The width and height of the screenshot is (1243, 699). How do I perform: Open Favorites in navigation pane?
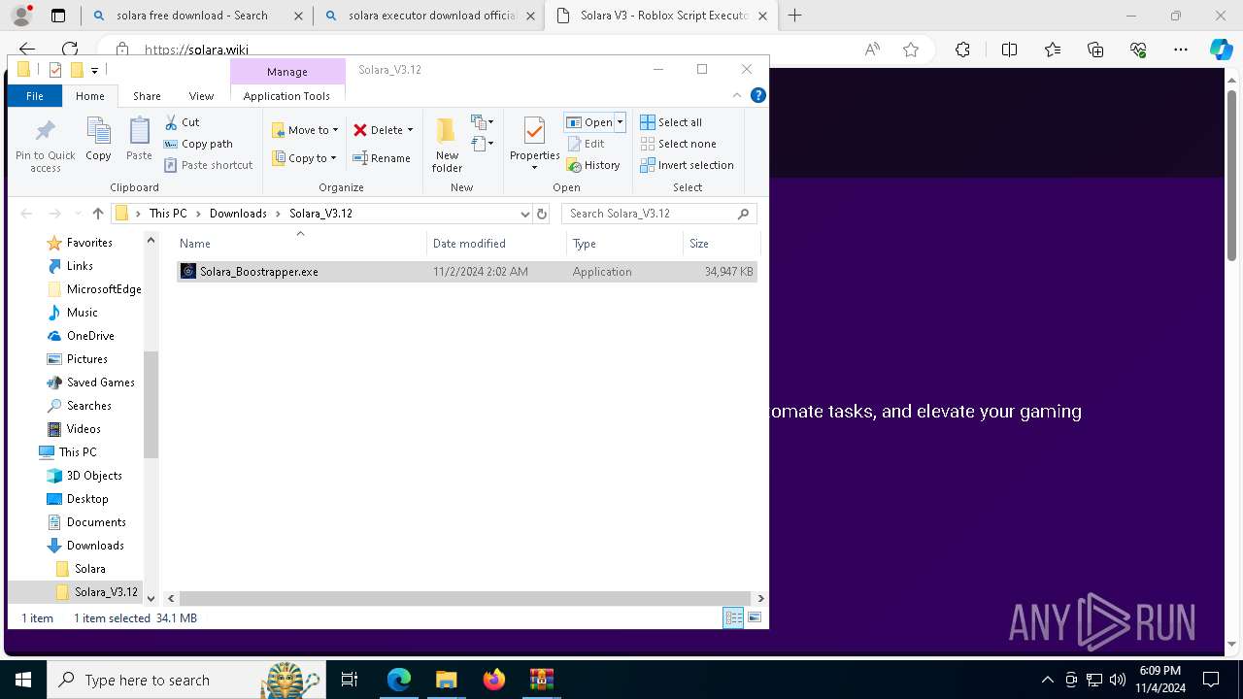click(89, 243)
